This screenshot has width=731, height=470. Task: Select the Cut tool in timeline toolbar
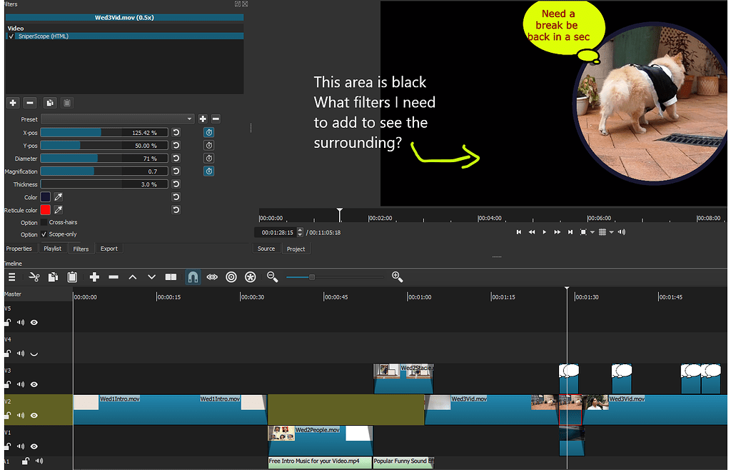point(34,277)
